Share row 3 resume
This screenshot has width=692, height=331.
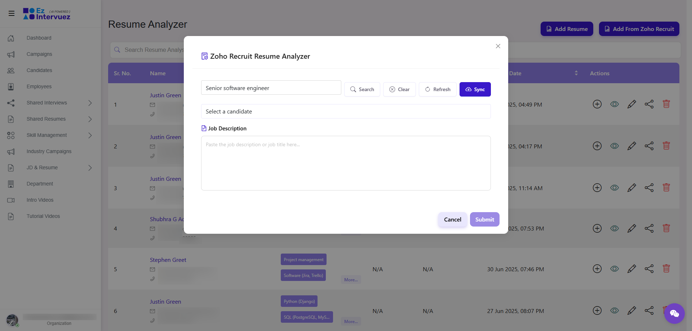tap(649, 188)
